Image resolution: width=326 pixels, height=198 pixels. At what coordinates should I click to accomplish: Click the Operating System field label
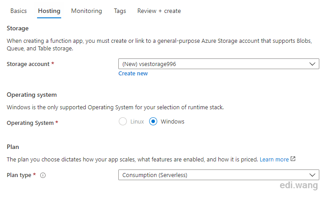point(30,123)
